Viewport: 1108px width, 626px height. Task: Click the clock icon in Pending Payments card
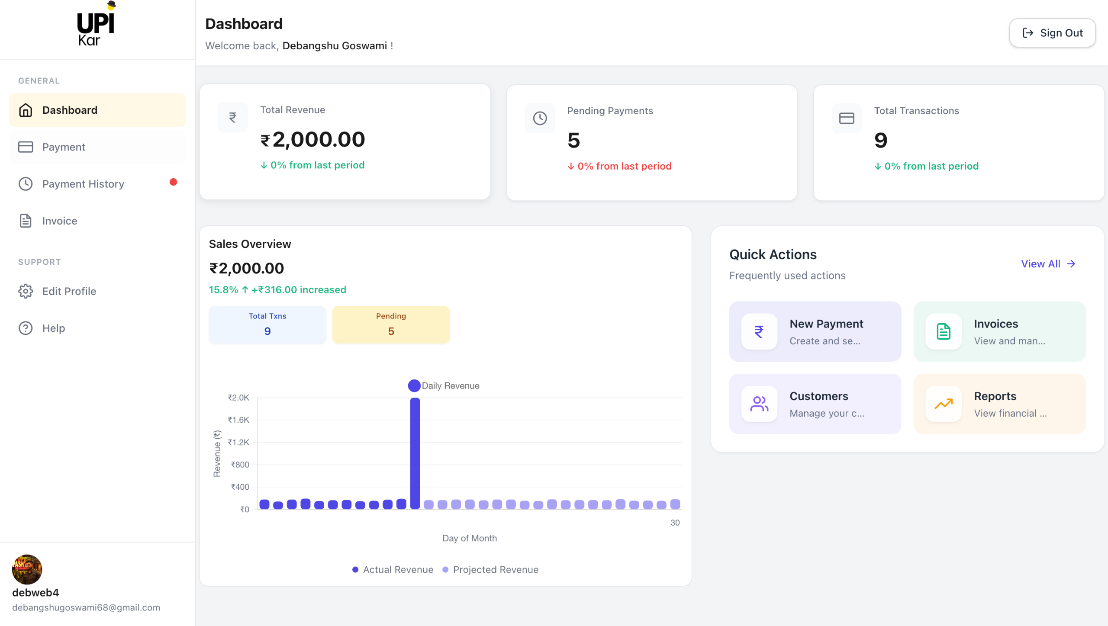(x=540, y=118)
